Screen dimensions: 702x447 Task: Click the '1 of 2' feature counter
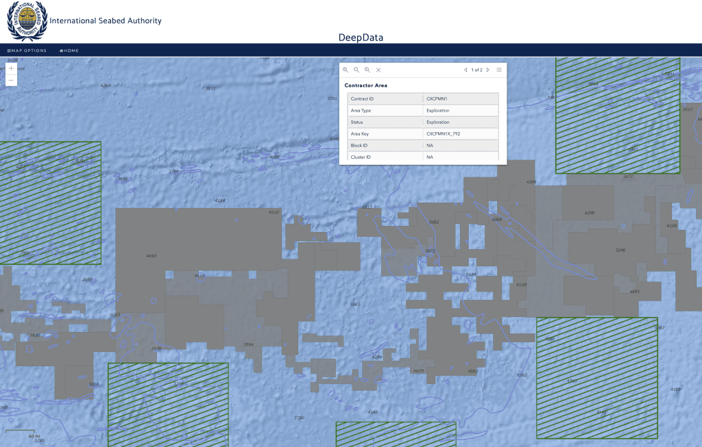476,70
